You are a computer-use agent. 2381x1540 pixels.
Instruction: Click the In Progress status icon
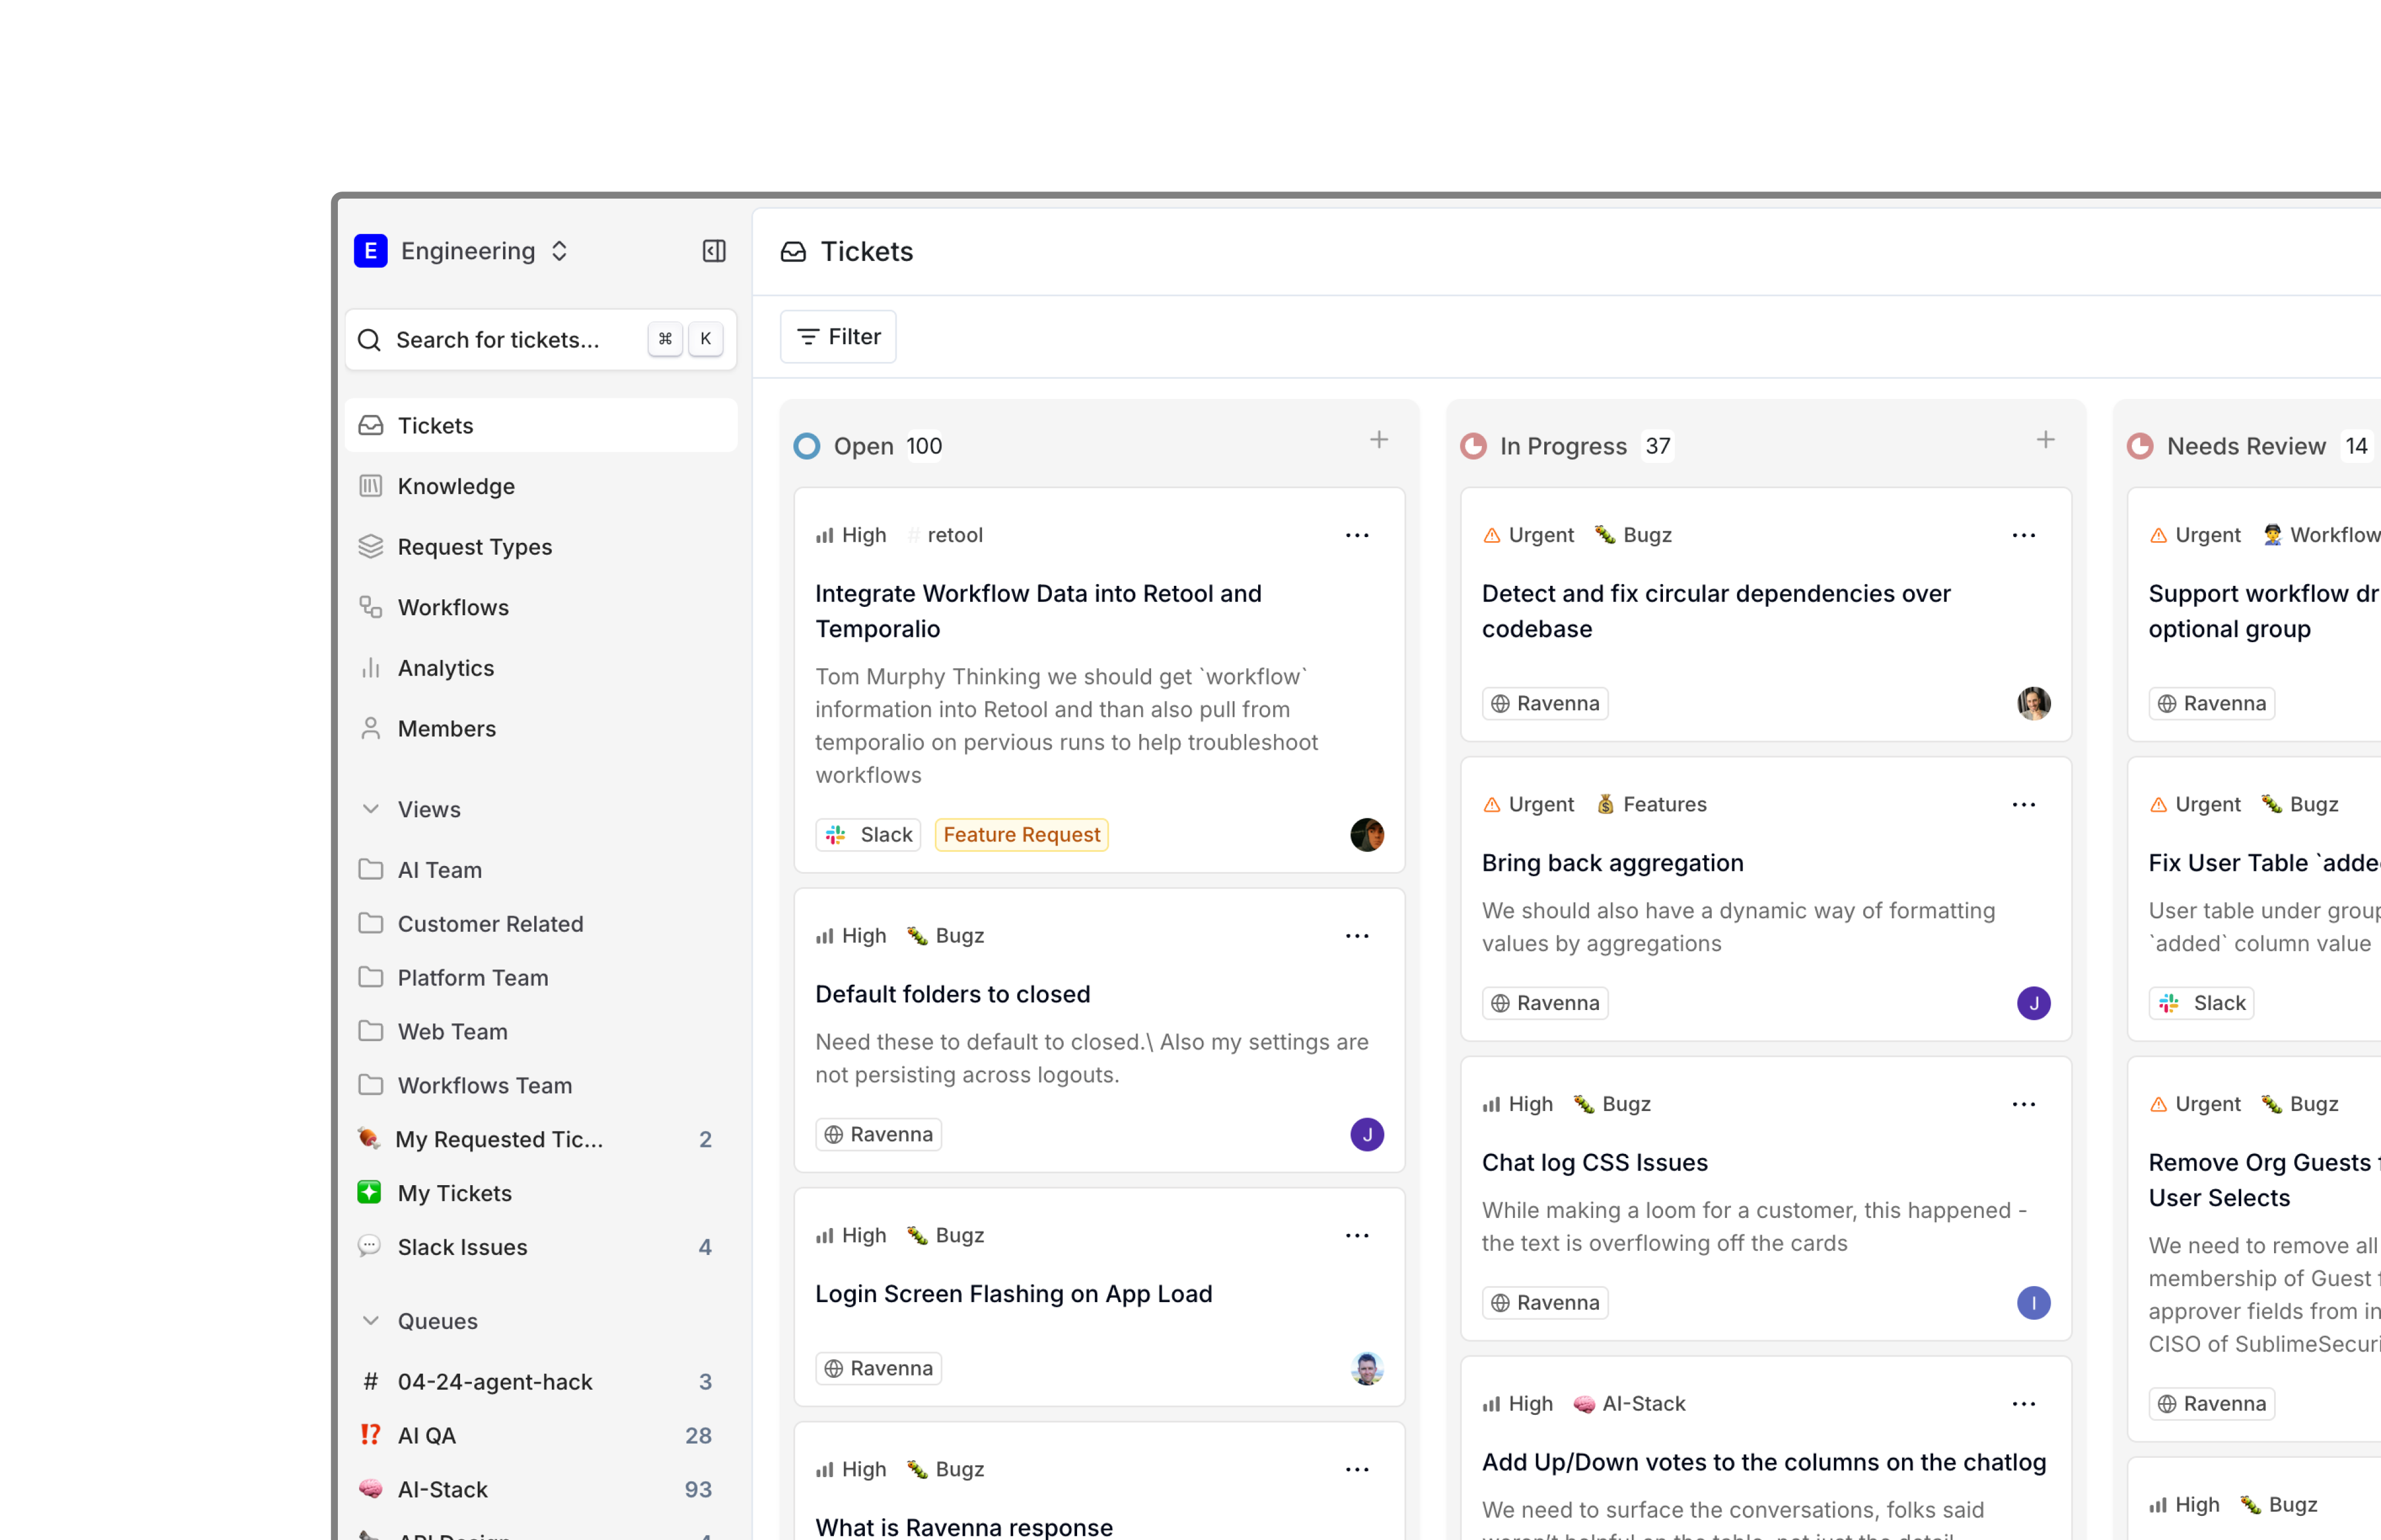pos(1473,446)
